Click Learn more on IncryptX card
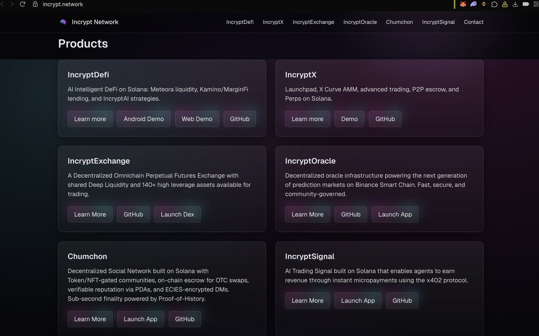 click(307, 119)
